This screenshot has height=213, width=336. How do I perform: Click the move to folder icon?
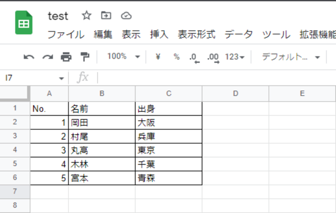pos(106,15)
